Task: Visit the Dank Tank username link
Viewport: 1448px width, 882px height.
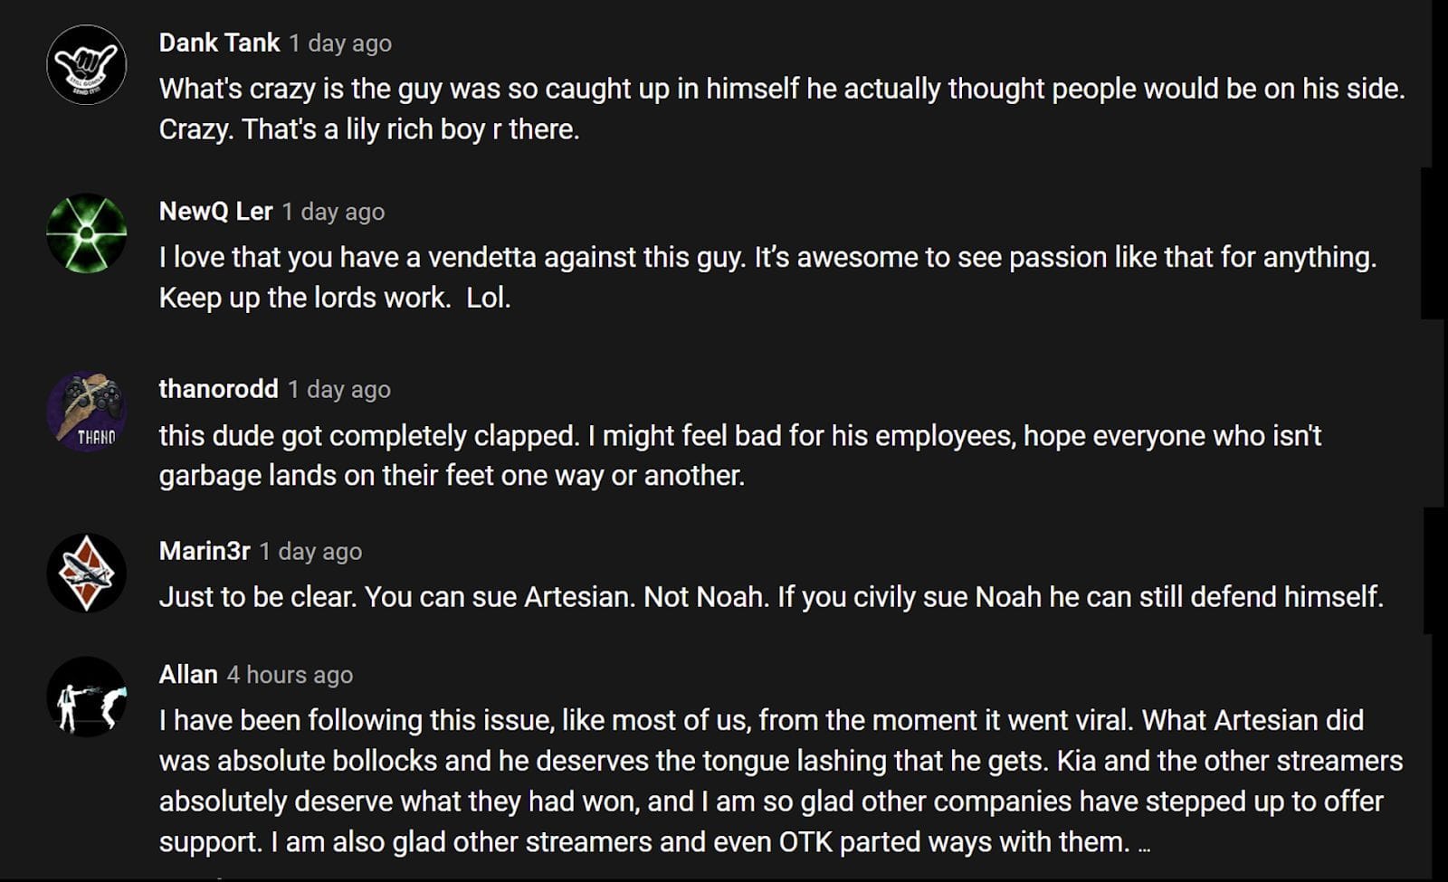Action: (x=219, y=43)
